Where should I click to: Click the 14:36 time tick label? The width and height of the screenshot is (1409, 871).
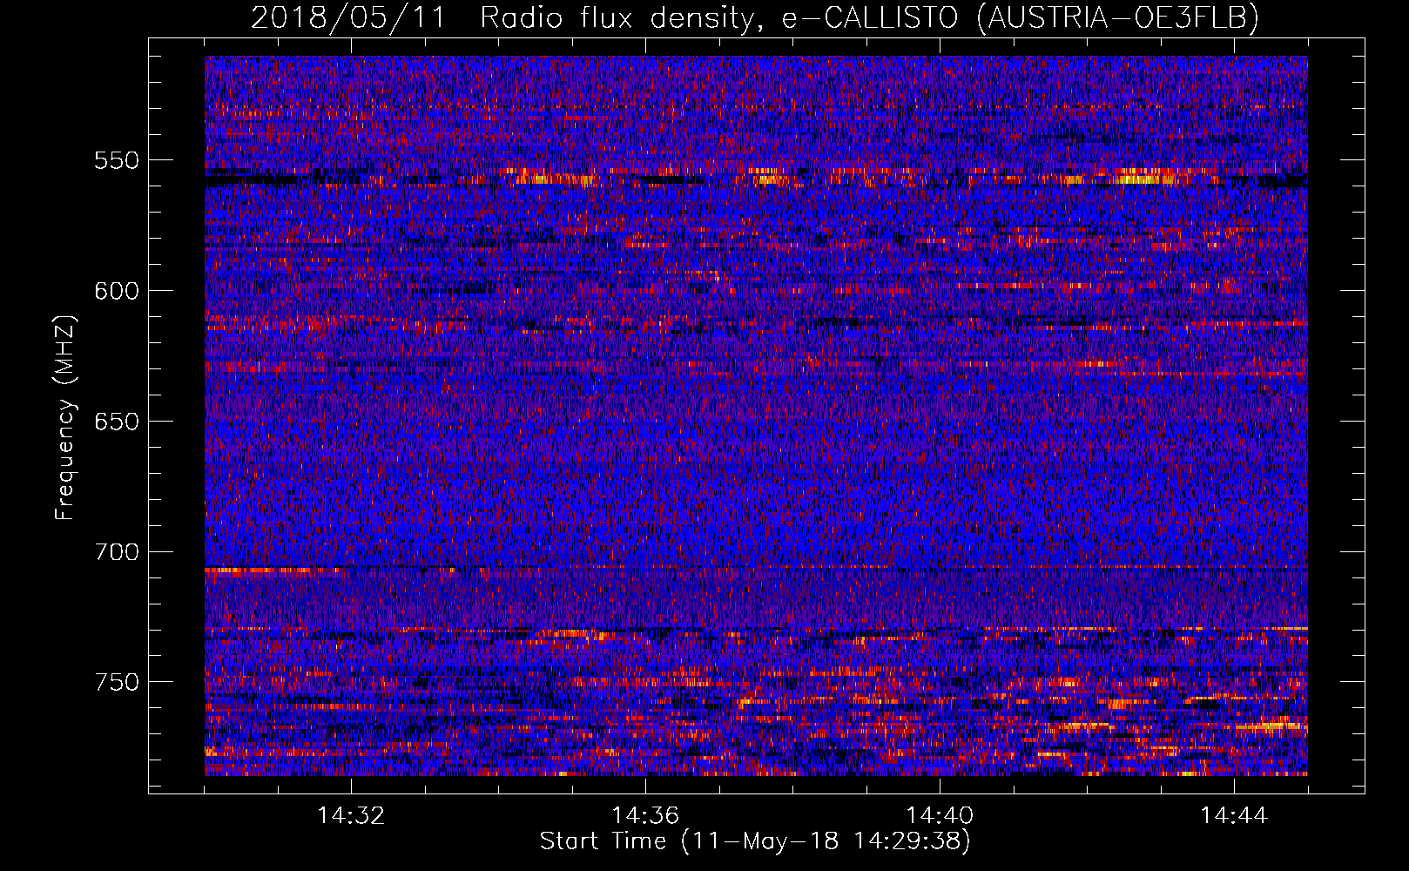645,816
